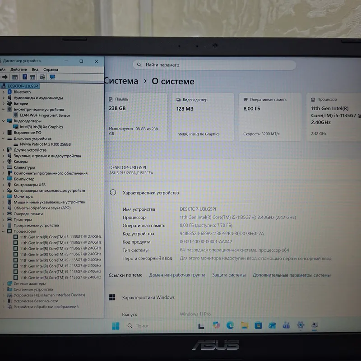Open the Процессор info card

point(333,117)
